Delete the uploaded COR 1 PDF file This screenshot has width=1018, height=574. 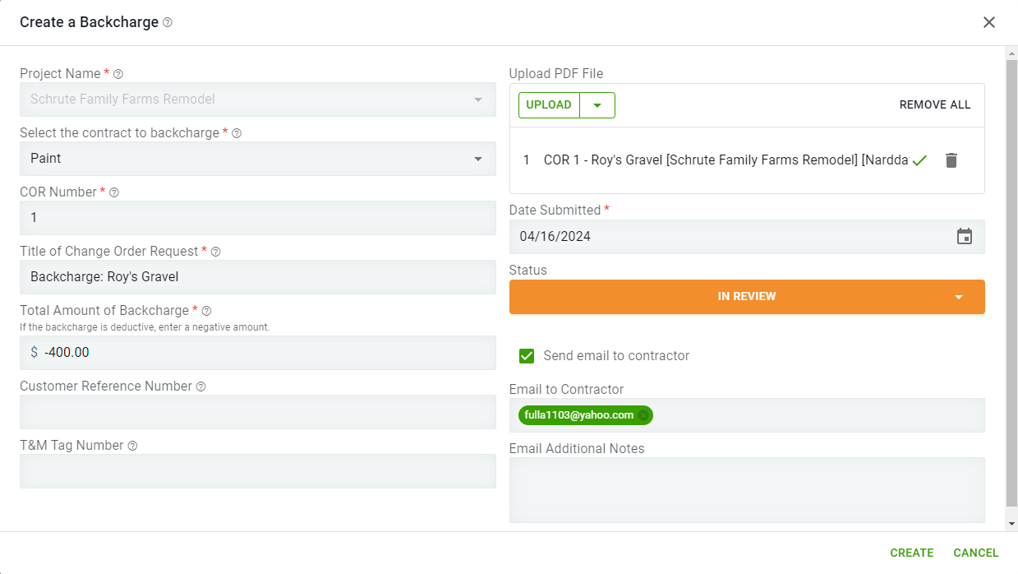[x=951, y=160]
